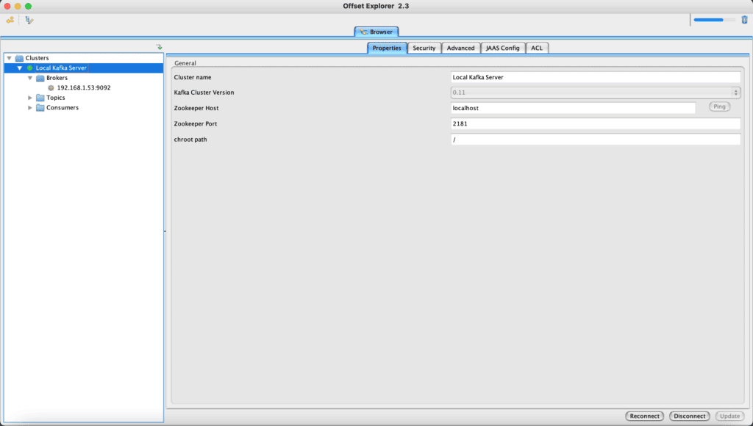Screen dimensions: 753x426
Task: Select the Local Kafka Server tree label
Action: (61, 68)
